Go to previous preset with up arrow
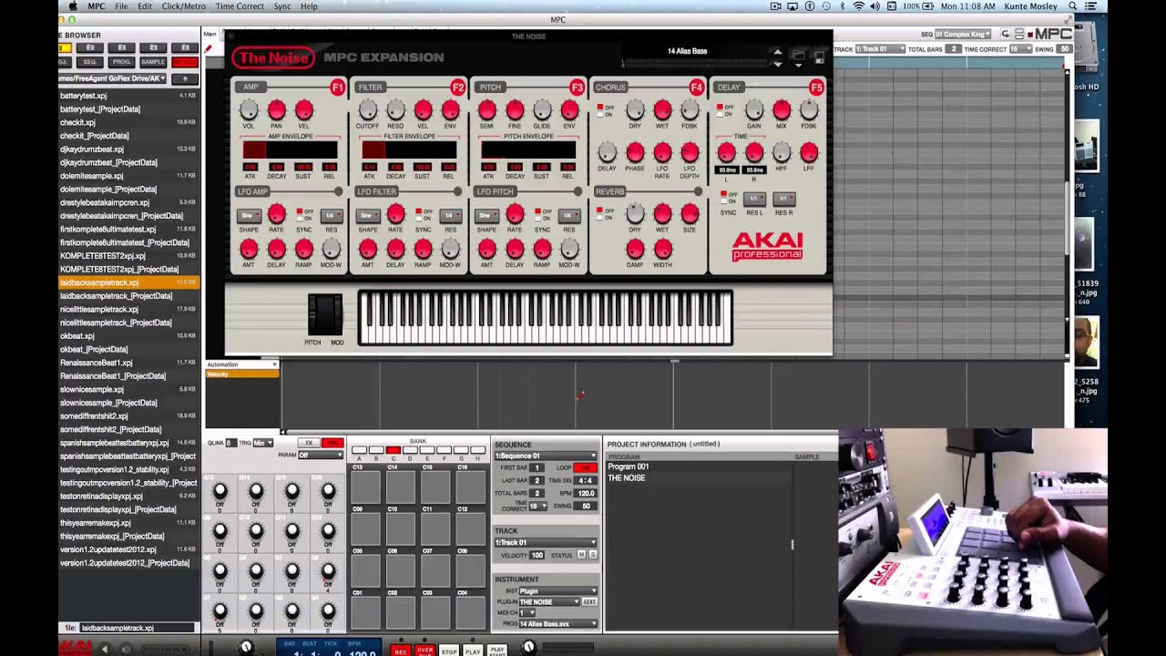 pyautogui.click(x=777, y=52)
